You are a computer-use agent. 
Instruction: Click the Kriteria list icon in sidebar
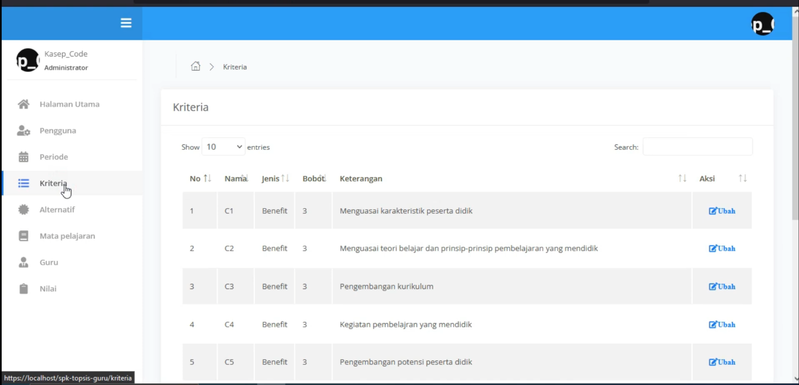23,183
